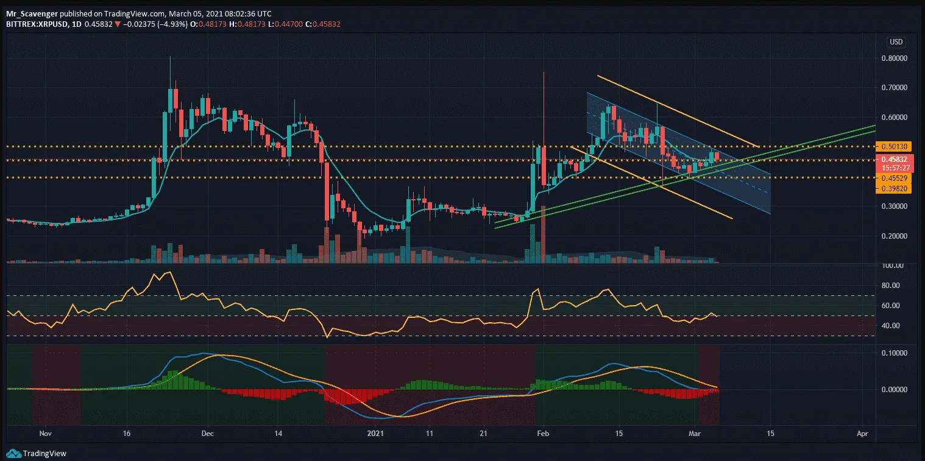
Task: Click the 0.70000 price axis label
Action: click(x=895, y=88)
